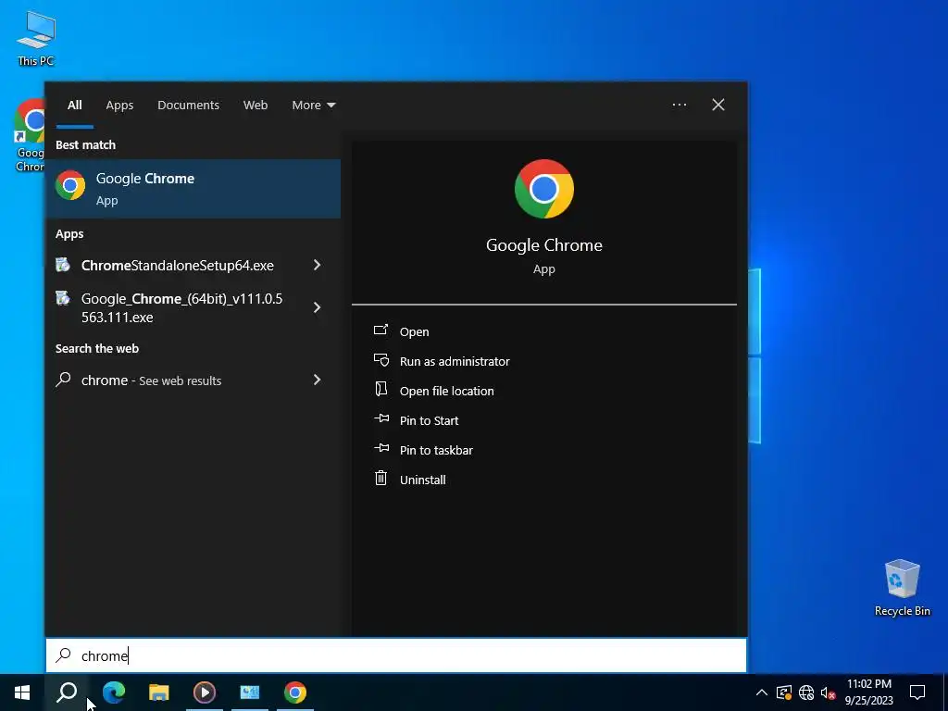Viewport: 948px width, 711px height.
Task: Open the security tray icon with warning badge
Action: click(784, 692)
